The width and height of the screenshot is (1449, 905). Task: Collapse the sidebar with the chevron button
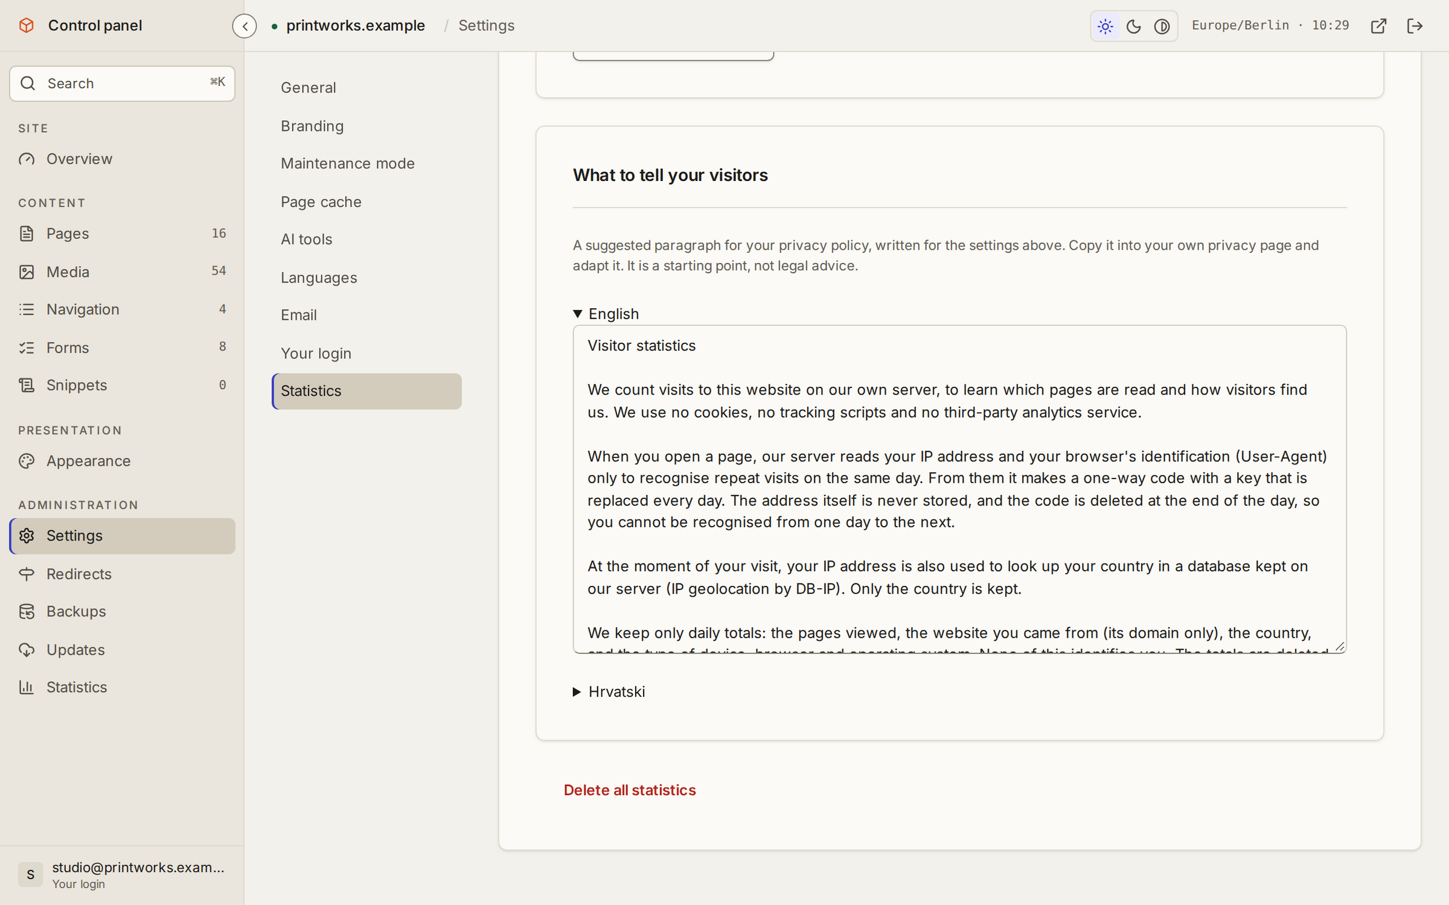245,26
